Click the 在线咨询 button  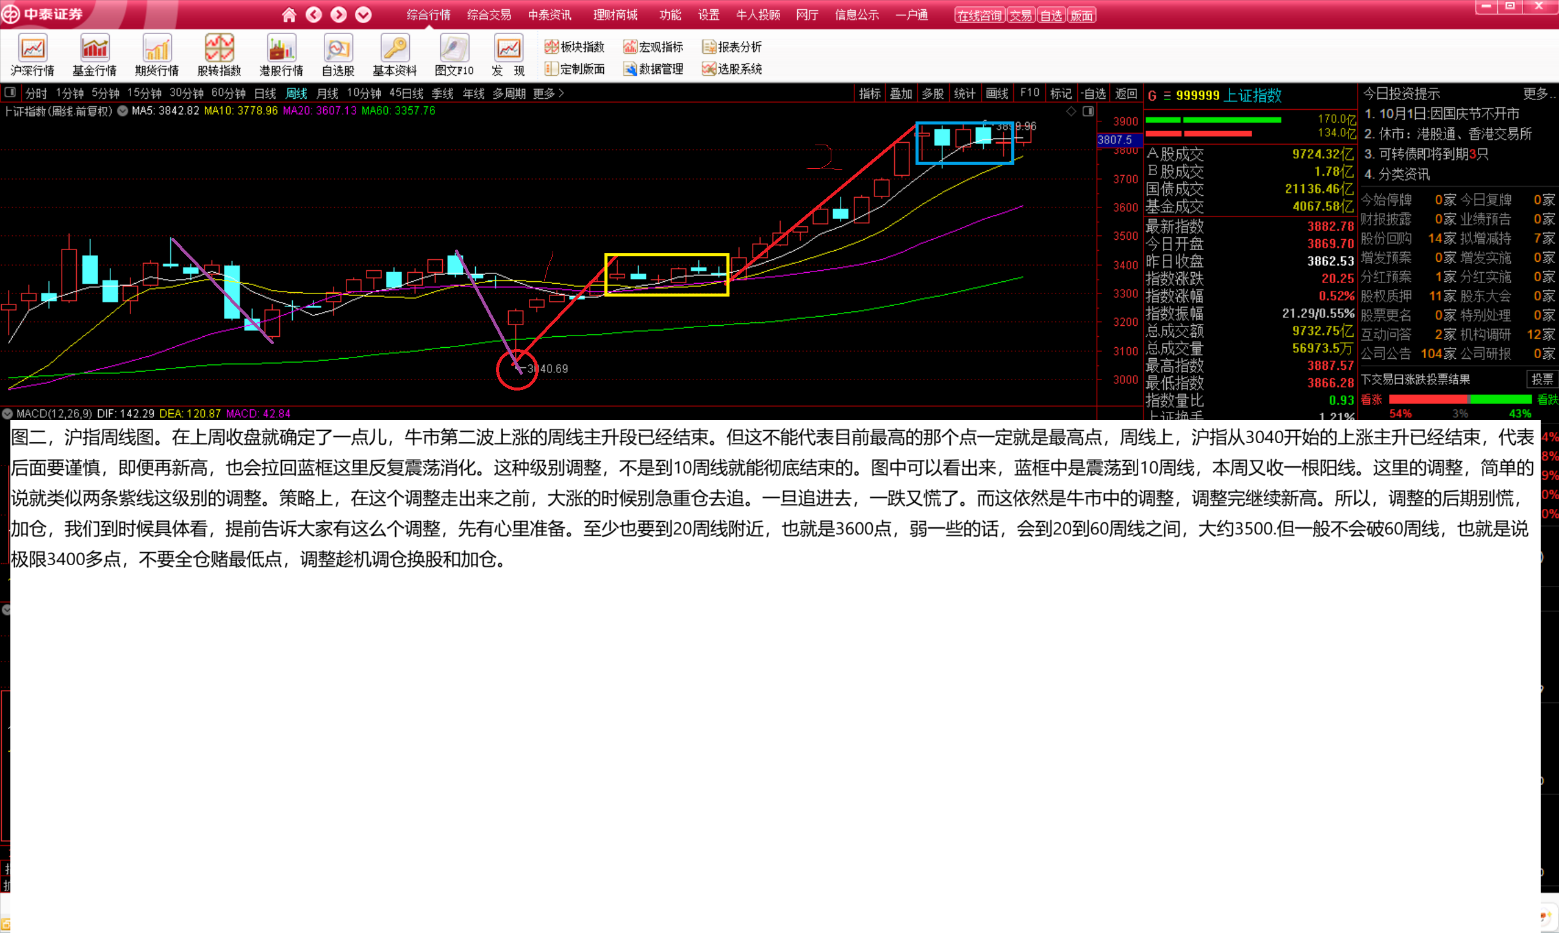coord(979,16)
